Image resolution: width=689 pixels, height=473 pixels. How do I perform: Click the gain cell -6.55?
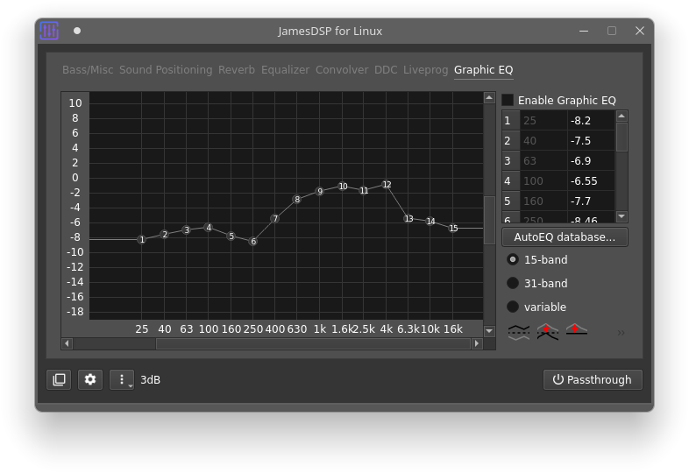tap(591, 181)
